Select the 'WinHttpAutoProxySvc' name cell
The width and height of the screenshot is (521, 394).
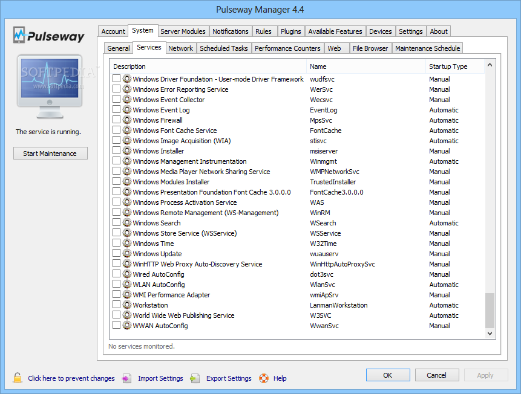342,264
